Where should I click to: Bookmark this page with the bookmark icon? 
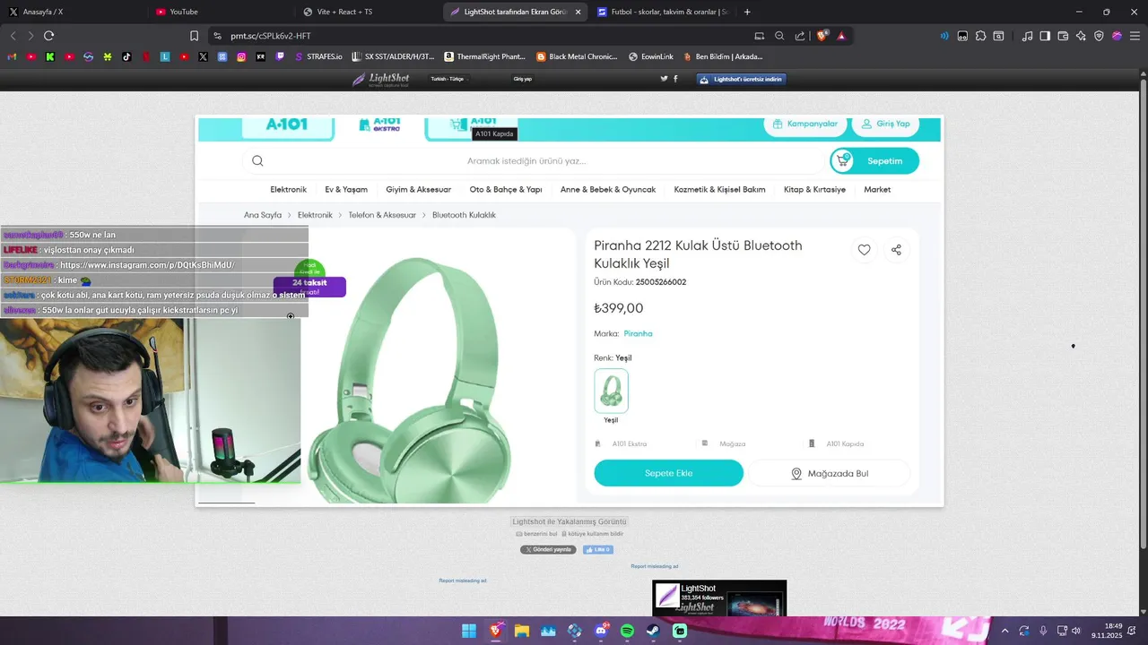tap(194, 36)
